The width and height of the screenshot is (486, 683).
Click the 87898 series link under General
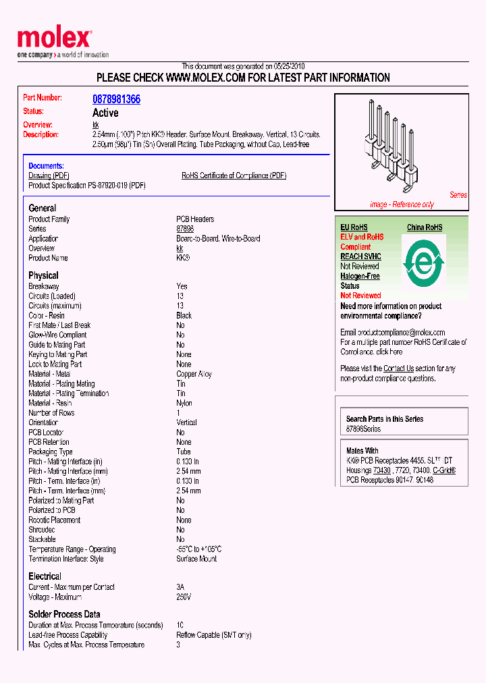185,229
